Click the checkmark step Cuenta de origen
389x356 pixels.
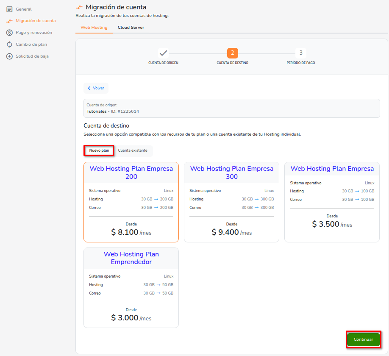pyautogui.click(x=163, y=53)
